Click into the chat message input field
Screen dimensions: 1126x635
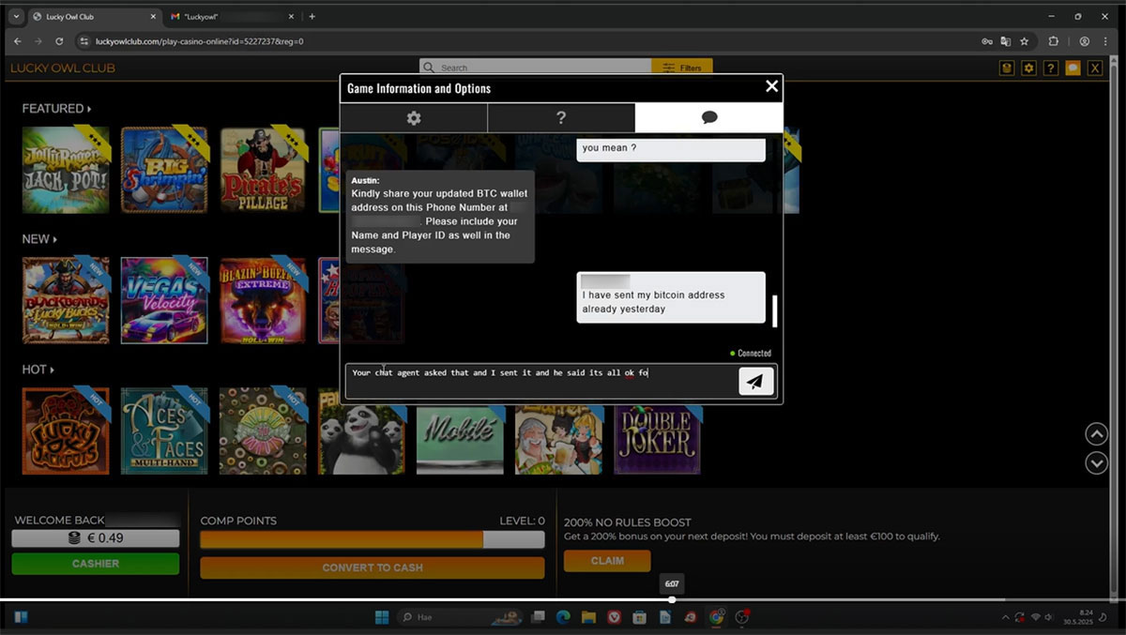tap(541, 381)
